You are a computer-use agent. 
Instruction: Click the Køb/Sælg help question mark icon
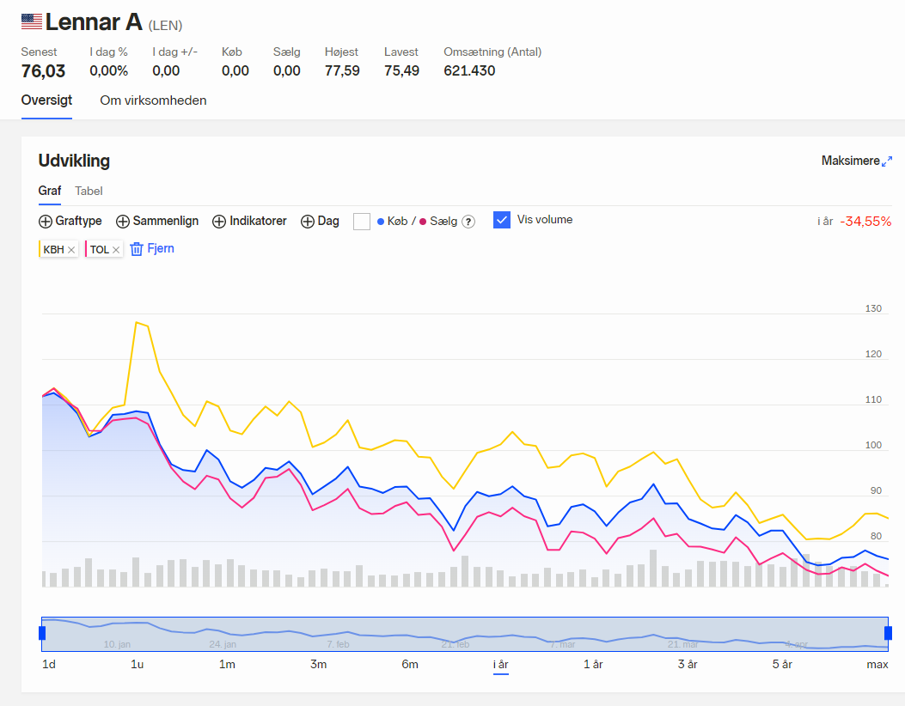tap(468, 222)
